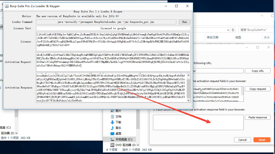The height and width of the screenshot is (154, 275).
Task: Click the Explorer navigation pane scrollbar
Action: point(138,119)
